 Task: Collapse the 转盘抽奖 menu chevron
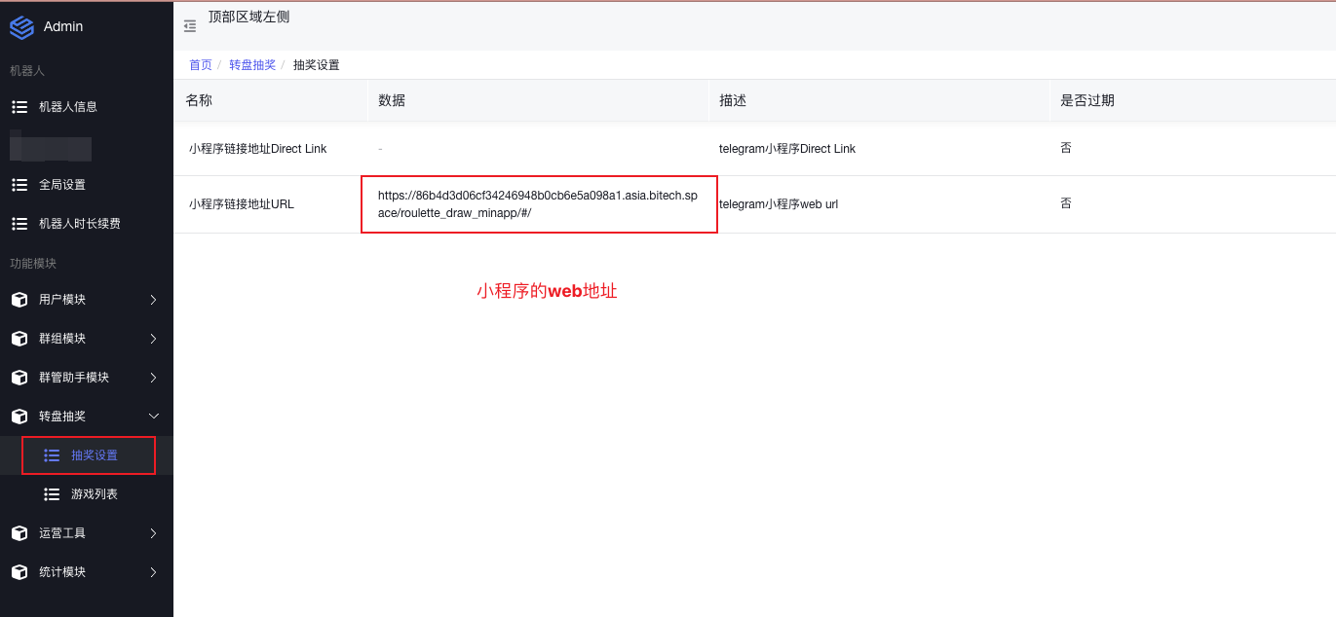(x=153, y=417)
